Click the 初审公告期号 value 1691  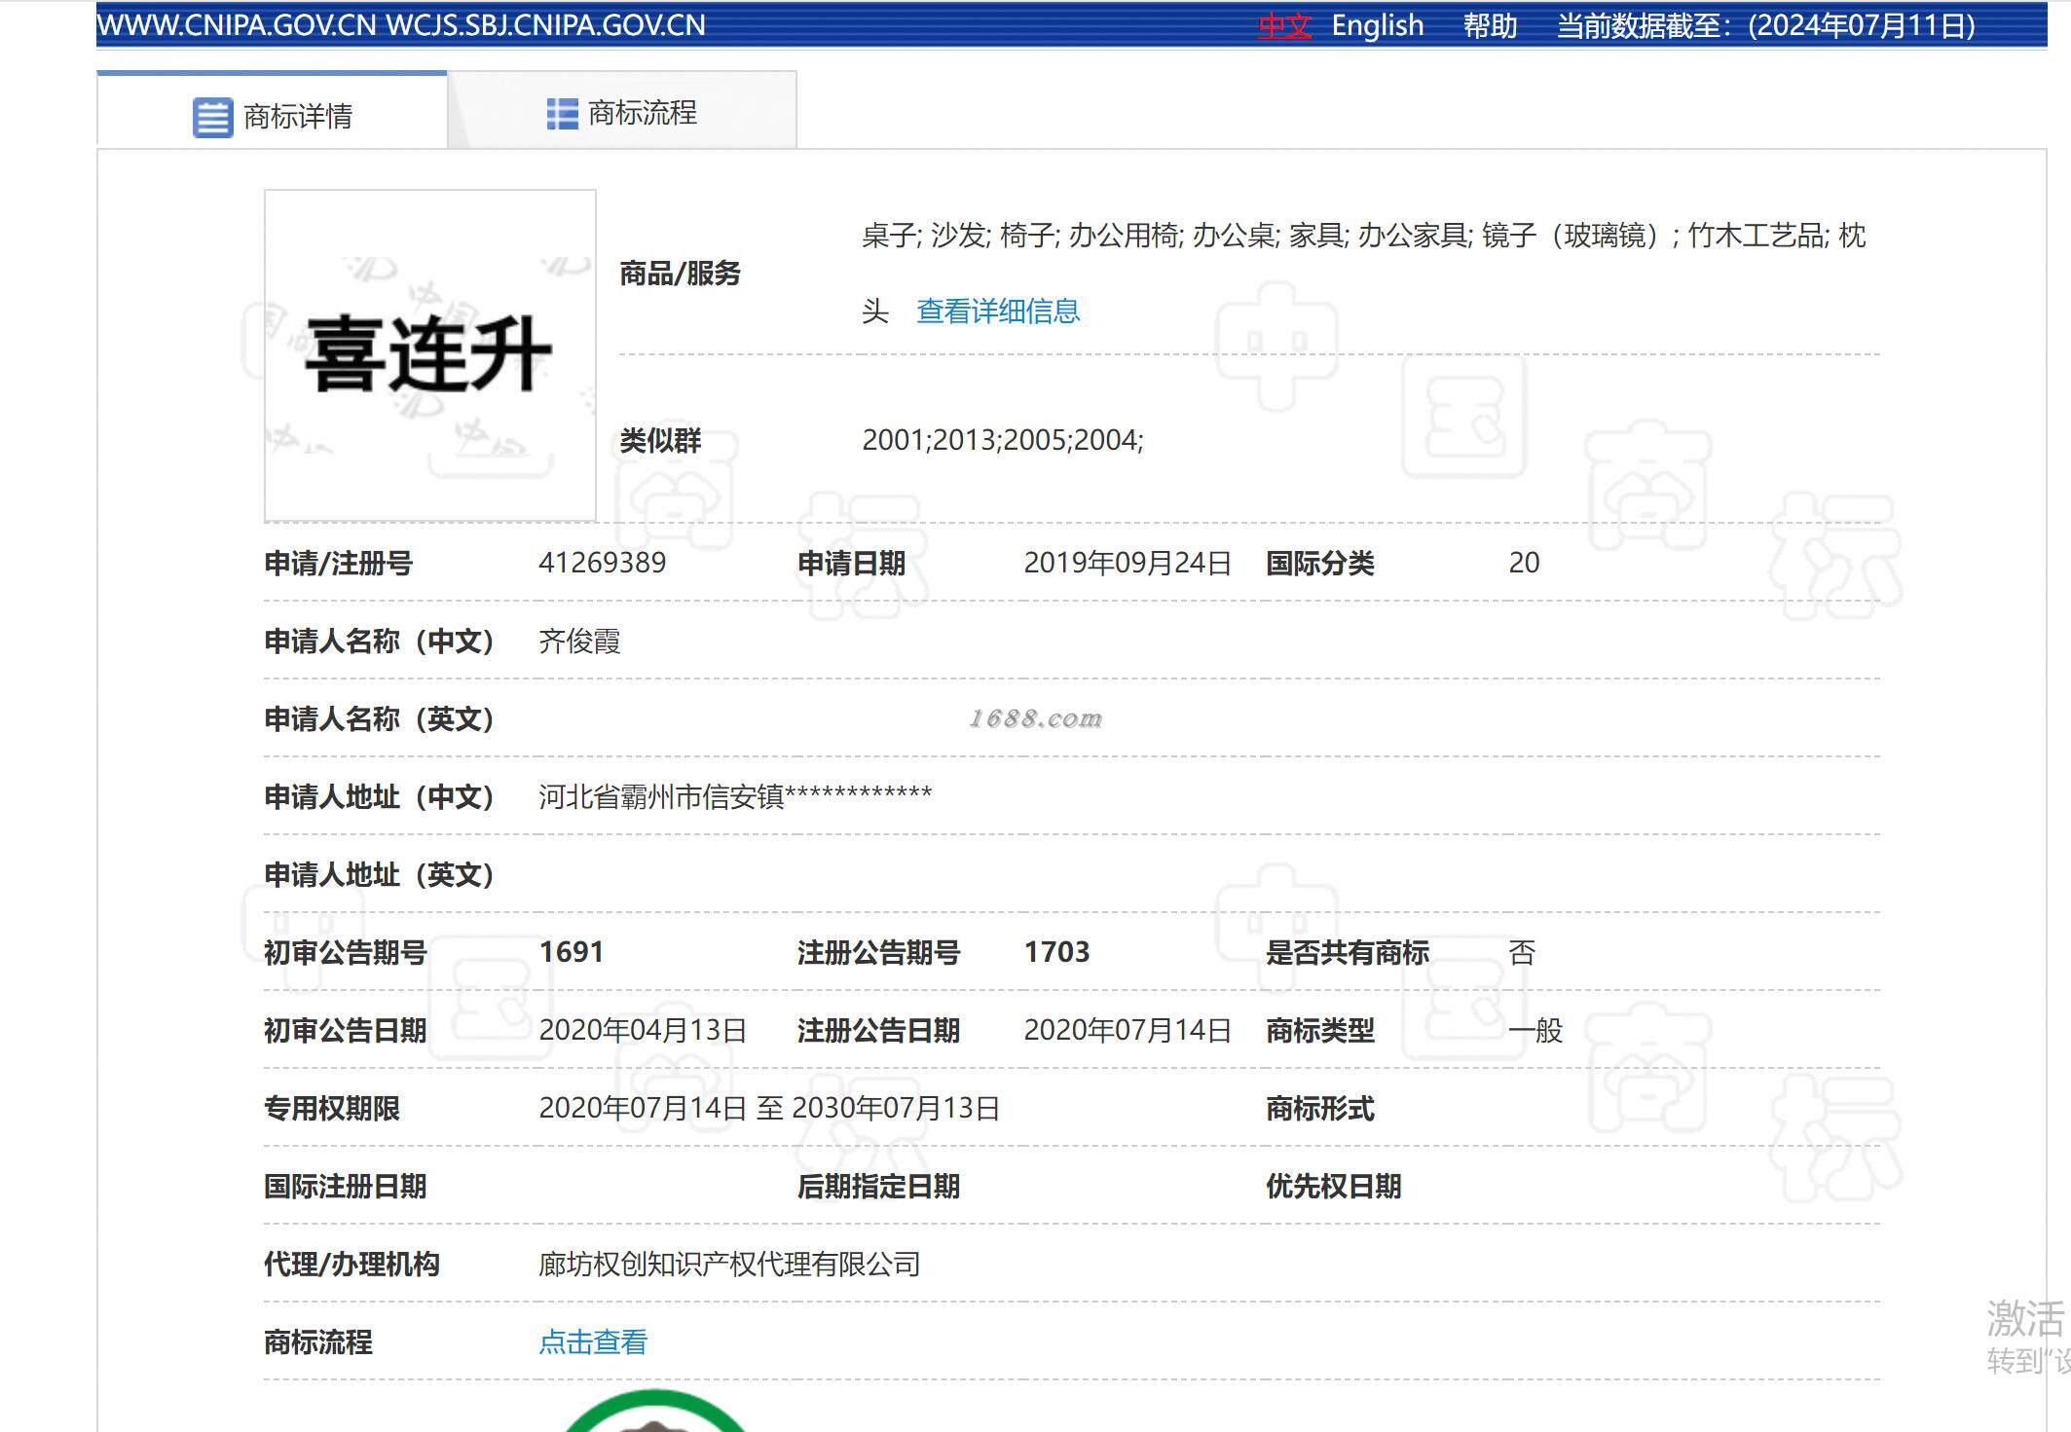(x=572, y=952)
